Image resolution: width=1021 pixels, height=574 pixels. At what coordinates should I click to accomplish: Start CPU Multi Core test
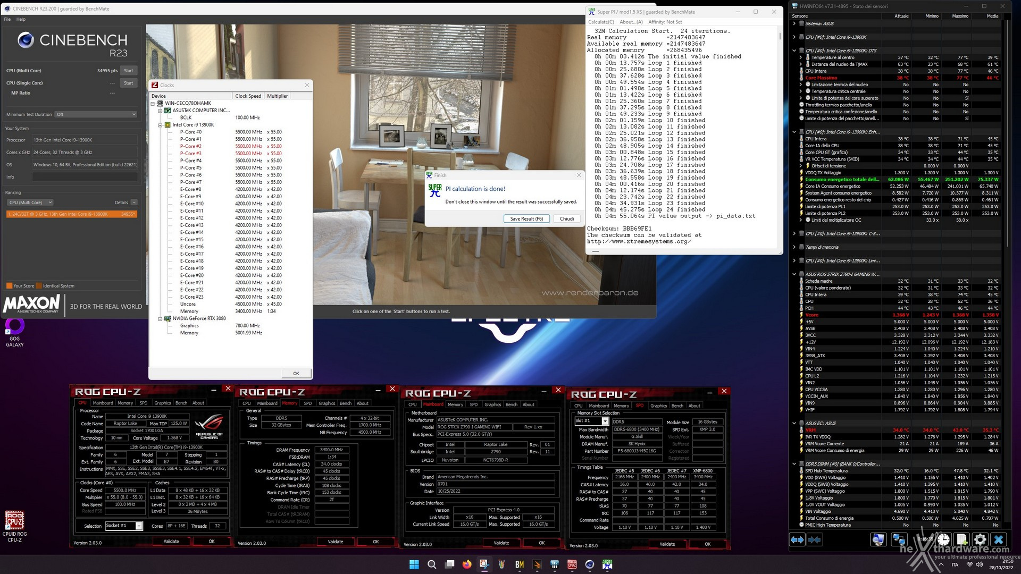point(129,70)
